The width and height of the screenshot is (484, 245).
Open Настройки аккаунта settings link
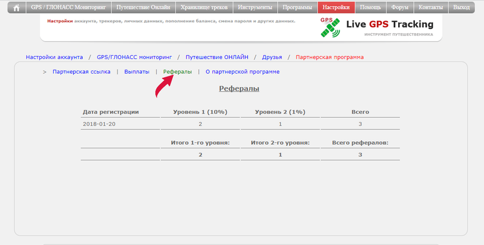tap(54, 57)
